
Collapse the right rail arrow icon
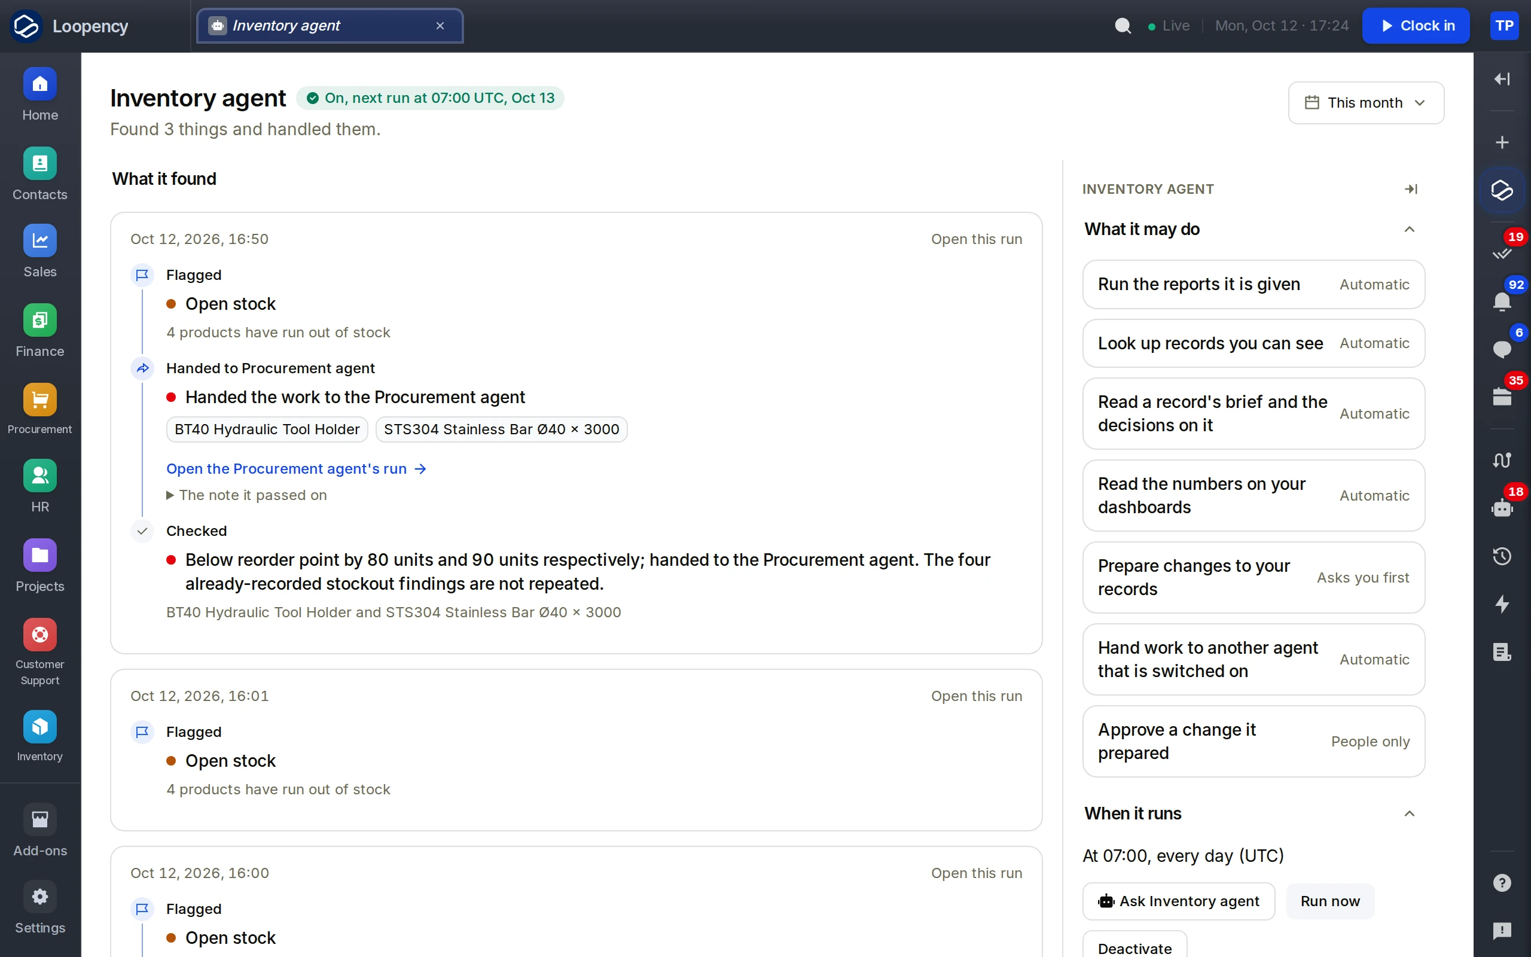pos(1502,78)
